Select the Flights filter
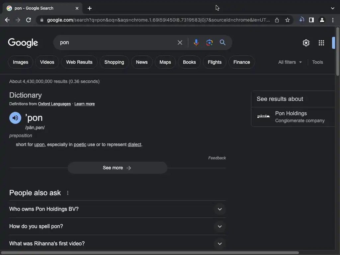Image resolution: width=340 pixels, height=255 pixels. [x=215, y=62]
